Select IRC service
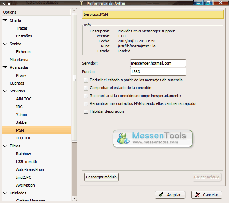Viewport: 229px width, 203px height. pyautogui.click(x=19, y=107)
